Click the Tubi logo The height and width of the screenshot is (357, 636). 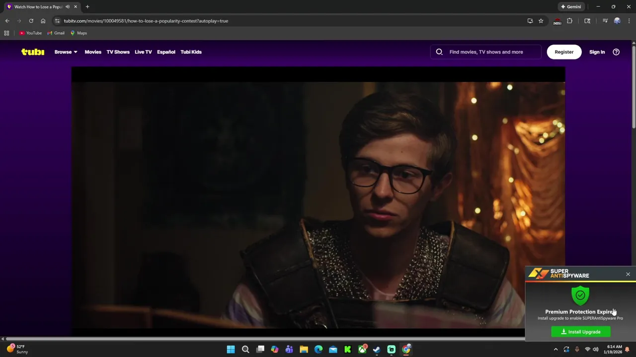click(x=33, y=52)
